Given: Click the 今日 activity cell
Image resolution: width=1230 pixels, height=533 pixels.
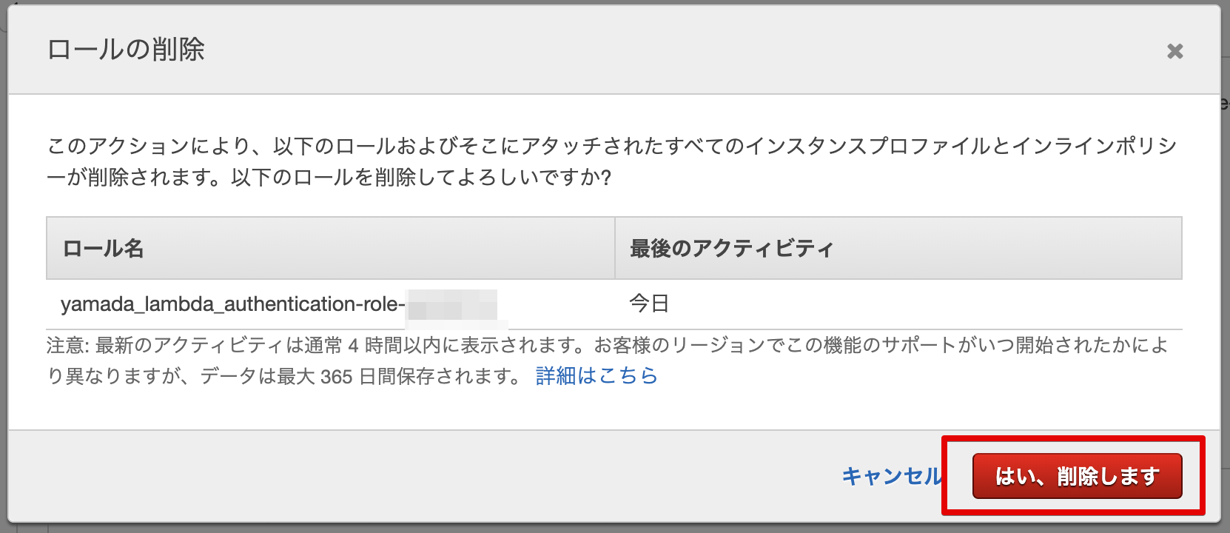Looking at the screenshot, I should click(x=649, y=304).
